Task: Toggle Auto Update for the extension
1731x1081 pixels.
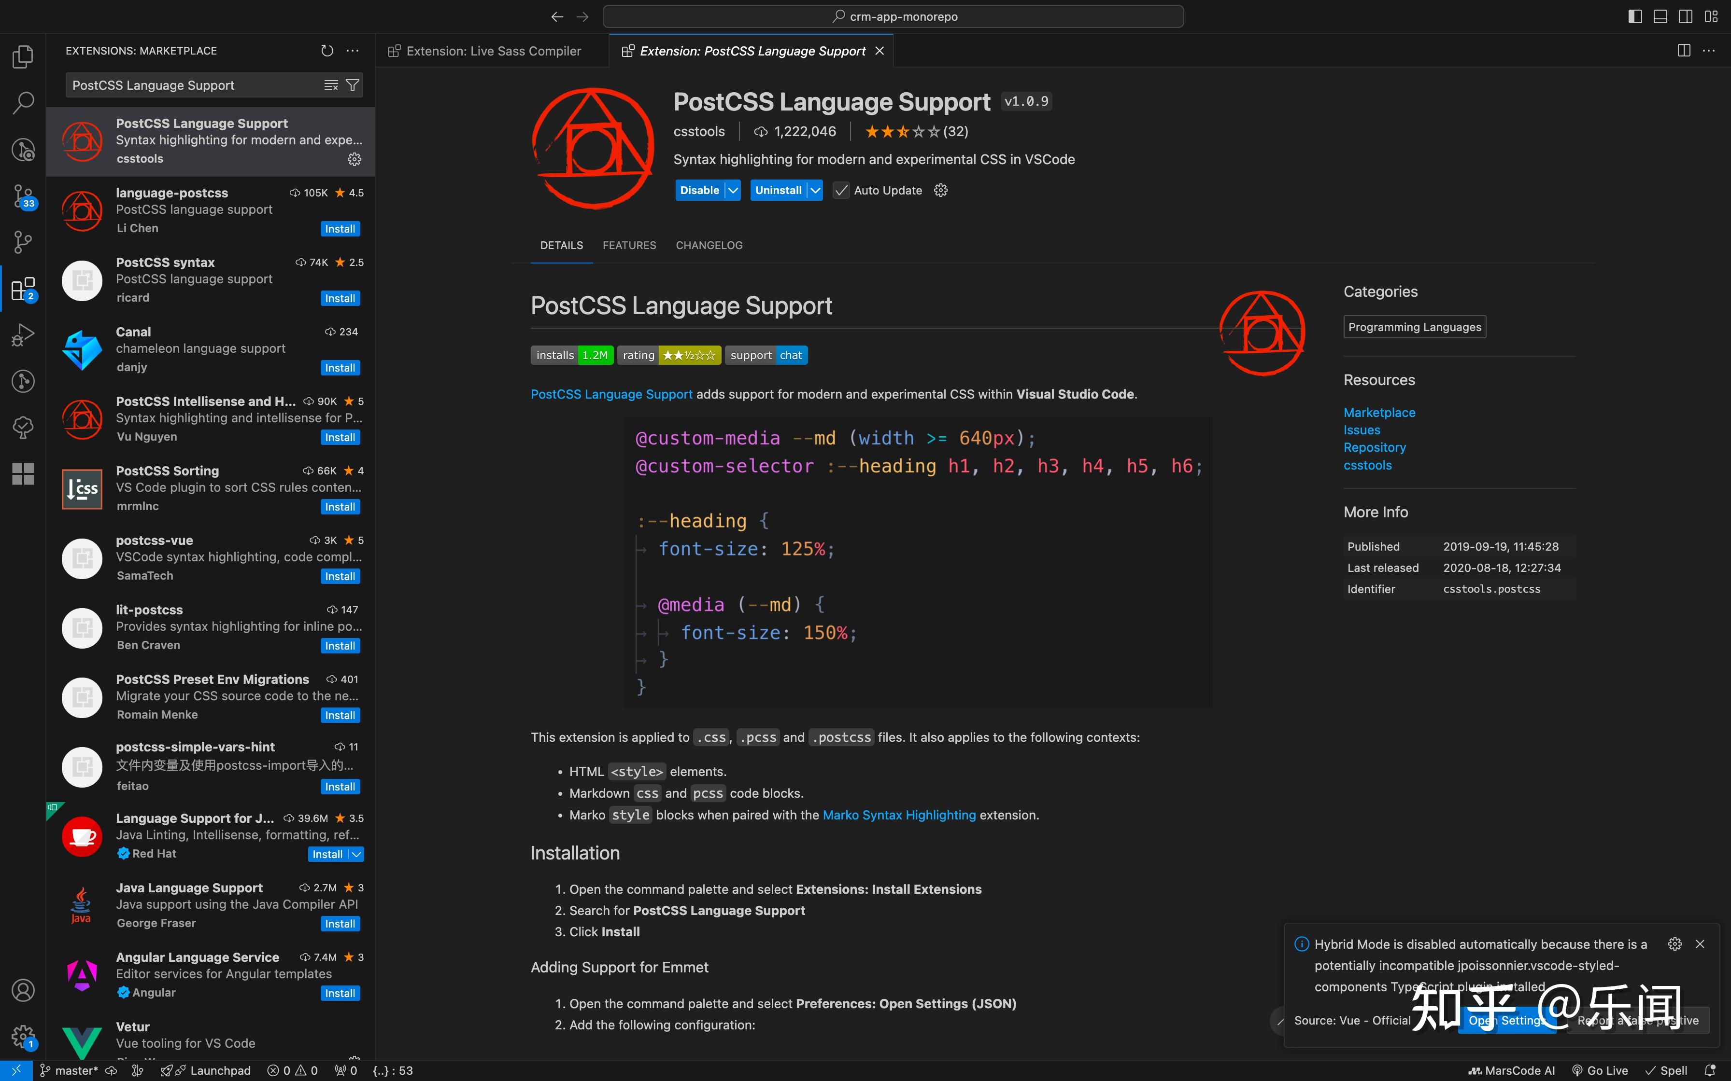Action: tap(841, 190)
